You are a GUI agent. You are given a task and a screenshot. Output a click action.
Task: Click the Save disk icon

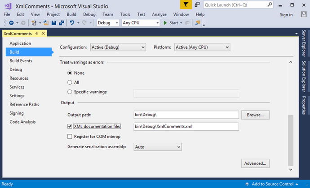tap(53, 23)
